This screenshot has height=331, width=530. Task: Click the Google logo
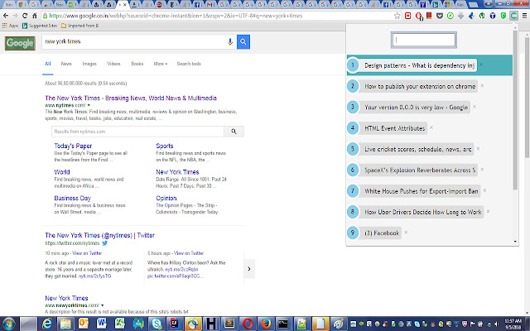tap(19, 44)
